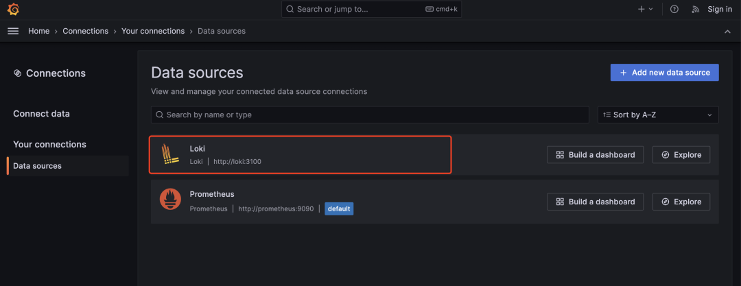Click the compass icon on Loki Explore
741x286 pixels.
click(x=665, y=155)
